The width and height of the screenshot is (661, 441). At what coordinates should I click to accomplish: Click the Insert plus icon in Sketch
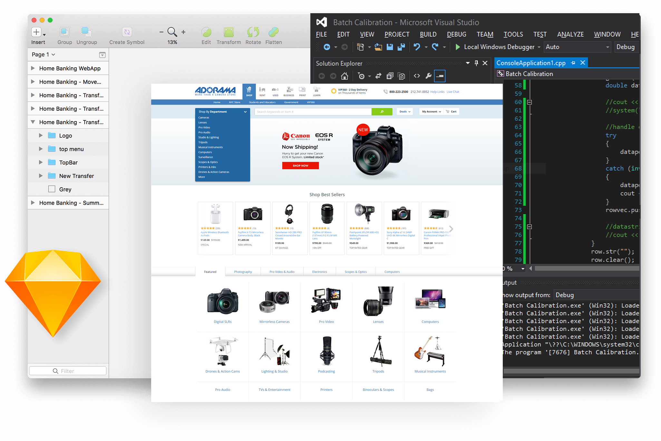point(36,32)
